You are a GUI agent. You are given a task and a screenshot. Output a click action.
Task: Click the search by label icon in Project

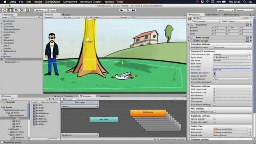pos(53,99)
